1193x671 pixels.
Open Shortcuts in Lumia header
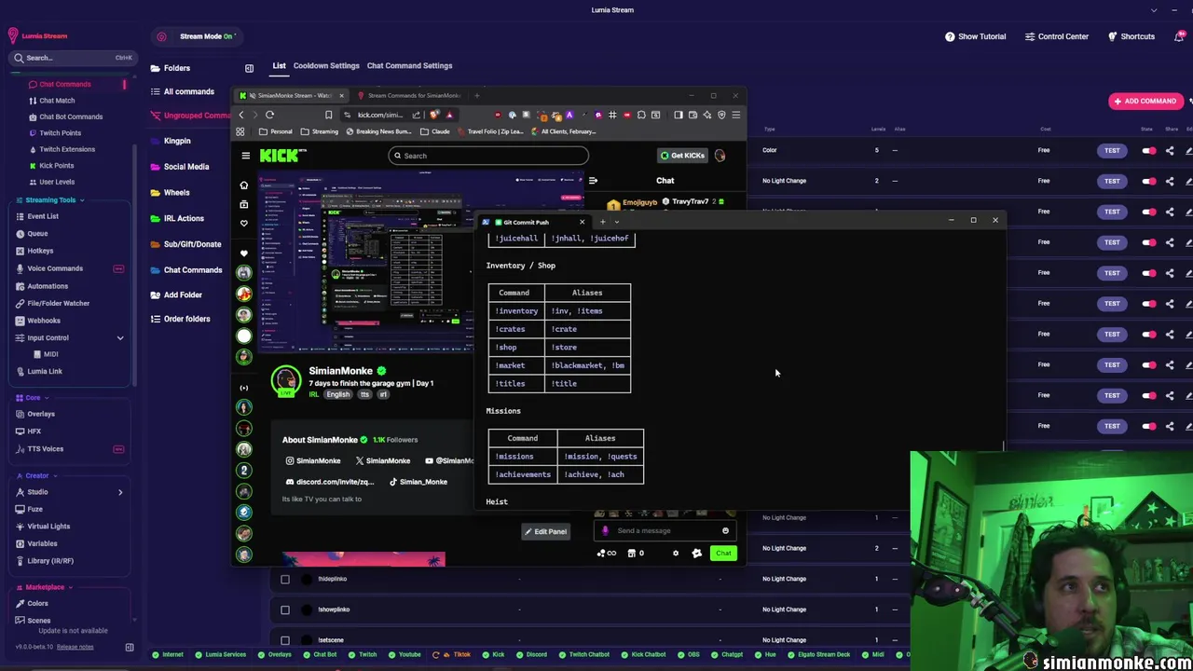[x=1131, y=36]
